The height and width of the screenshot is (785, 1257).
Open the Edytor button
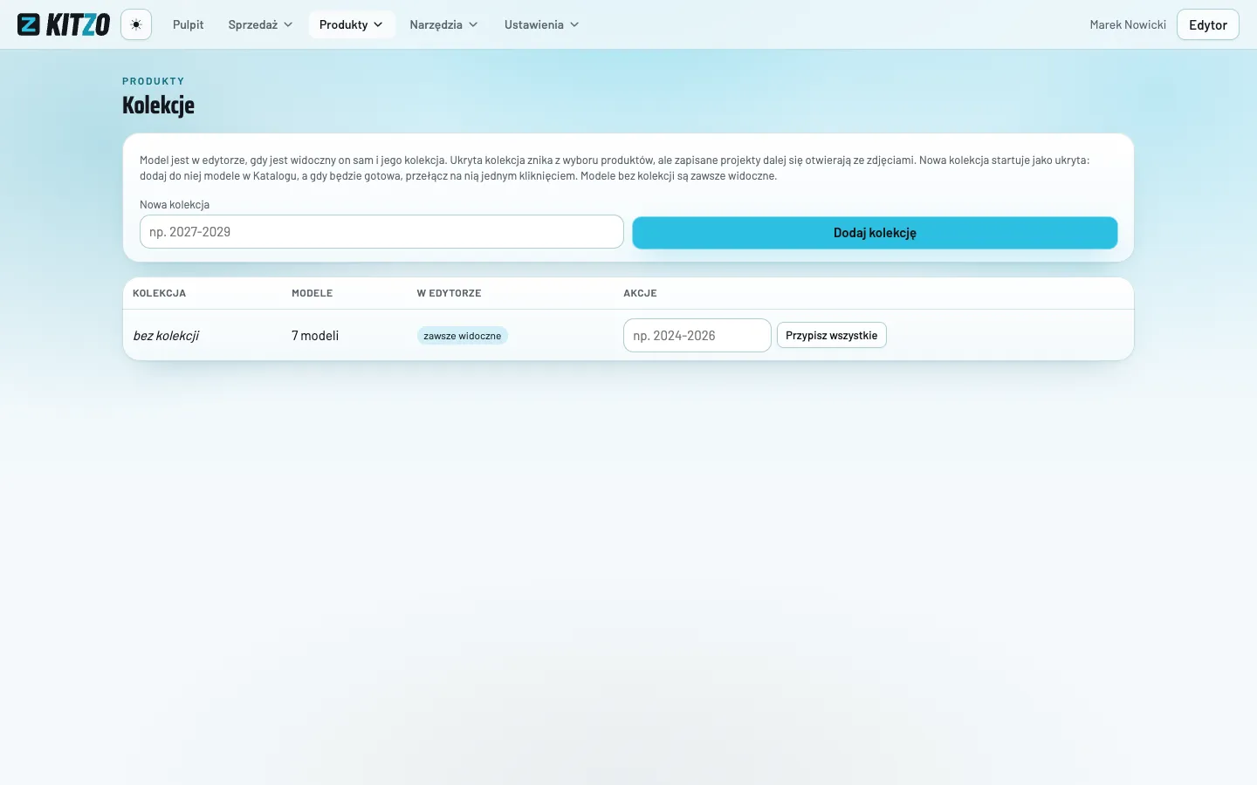pos(1208,24)
